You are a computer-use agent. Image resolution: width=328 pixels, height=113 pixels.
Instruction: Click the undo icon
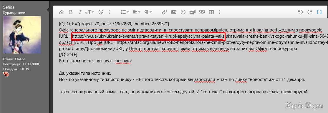300,12
